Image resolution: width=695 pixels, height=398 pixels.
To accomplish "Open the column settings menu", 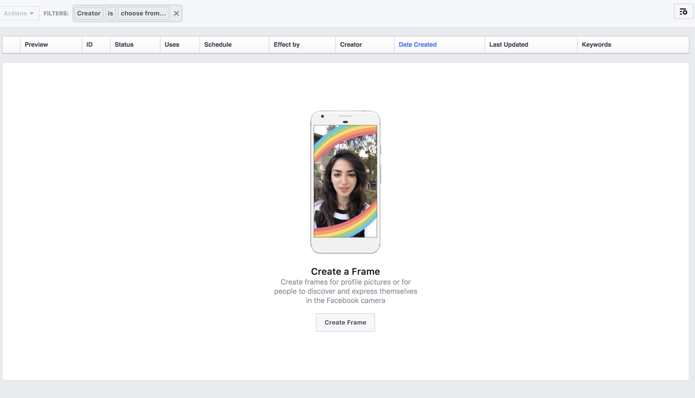I will click(x=683, y=12).
